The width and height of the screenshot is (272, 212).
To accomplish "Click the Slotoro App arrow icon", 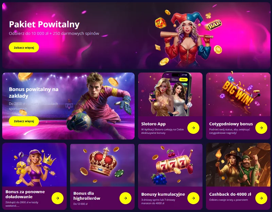I will point(193,128).
